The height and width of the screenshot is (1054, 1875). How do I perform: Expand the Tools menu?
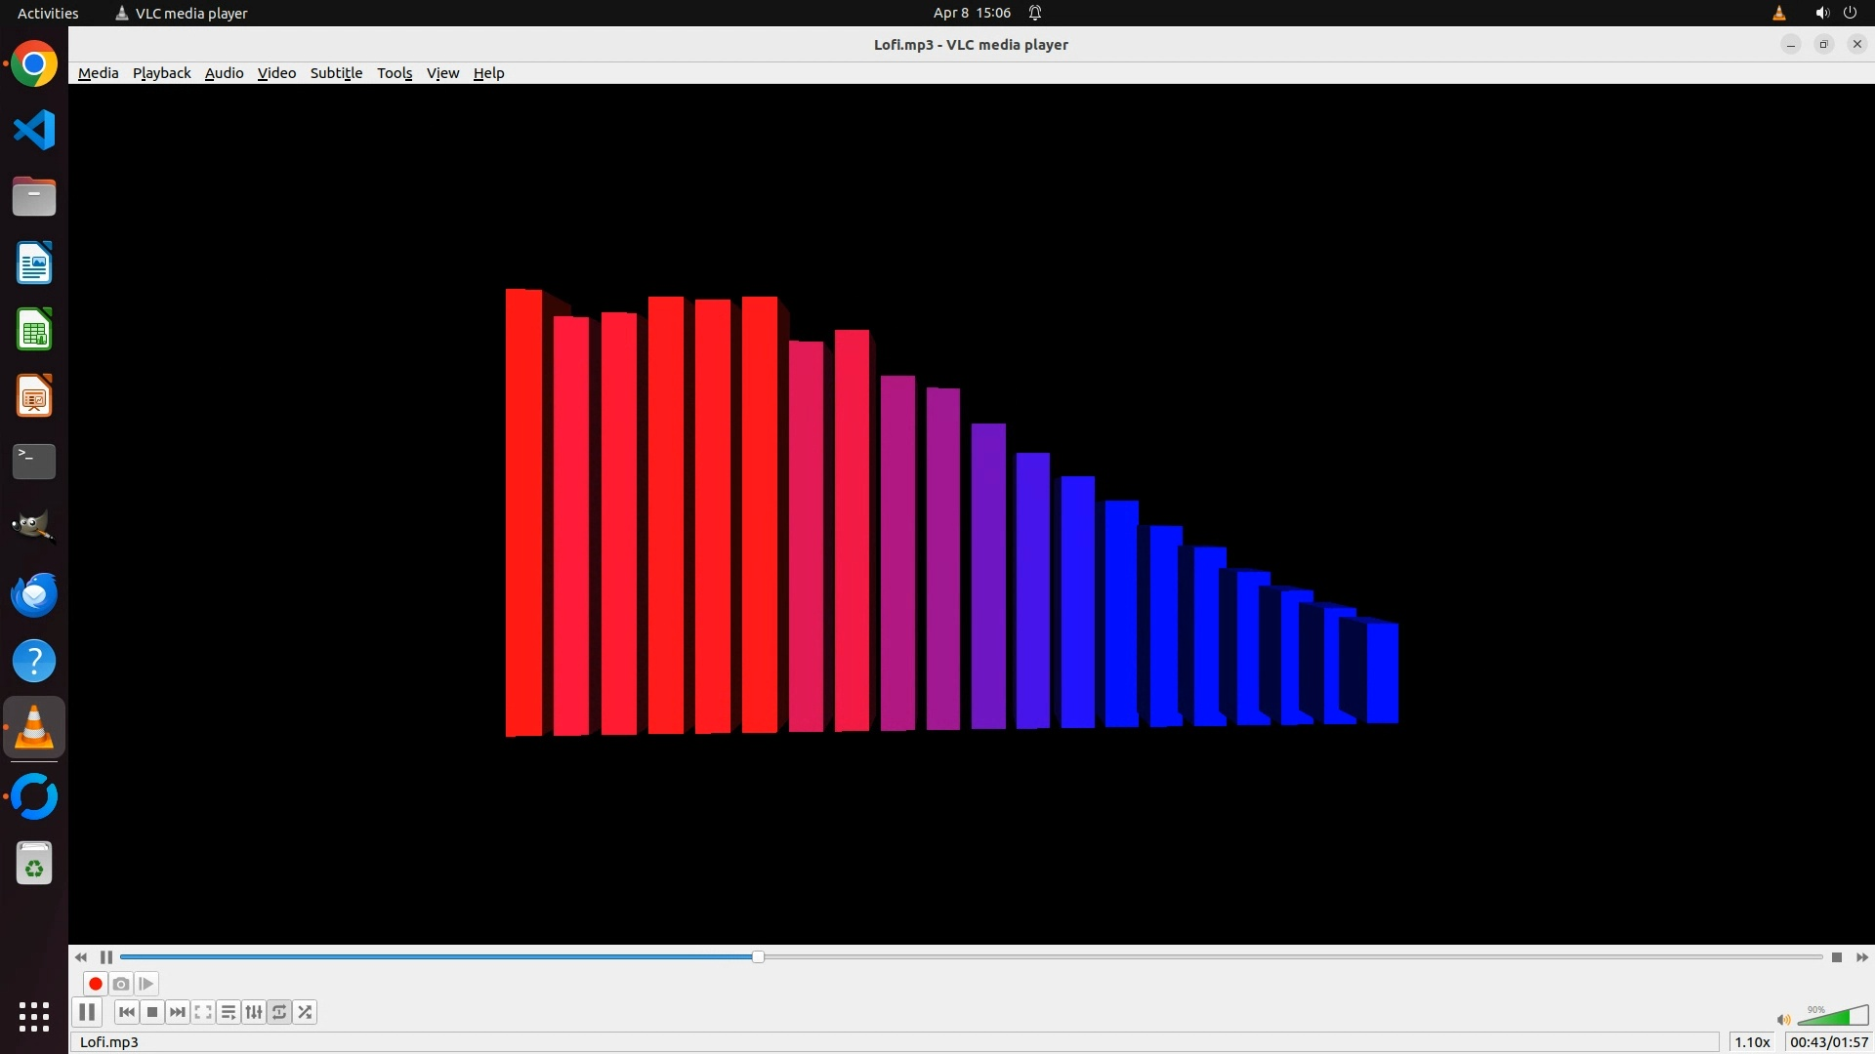coord(395,73)
